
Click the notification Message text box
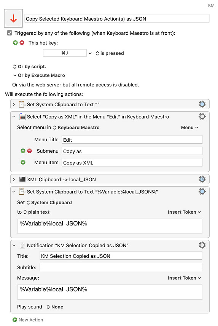[110, 292]
